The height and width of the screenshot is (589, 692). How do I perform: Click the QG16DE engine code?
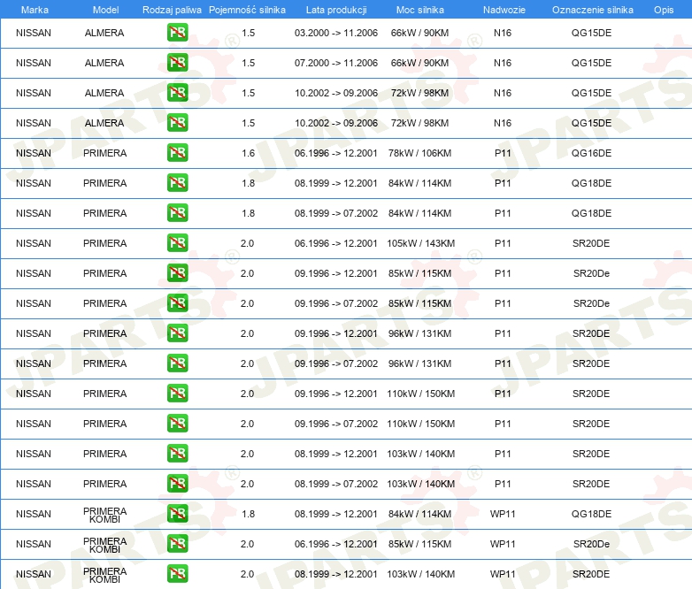pyautogui.click(x=591, y=153)
